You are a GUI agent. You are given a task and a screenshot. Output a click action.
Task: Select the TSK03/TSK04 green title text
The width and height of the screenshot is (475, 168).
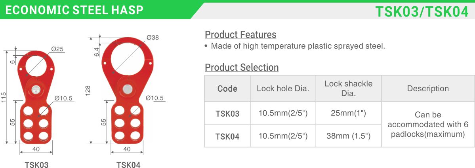click(x=422, y=11)
